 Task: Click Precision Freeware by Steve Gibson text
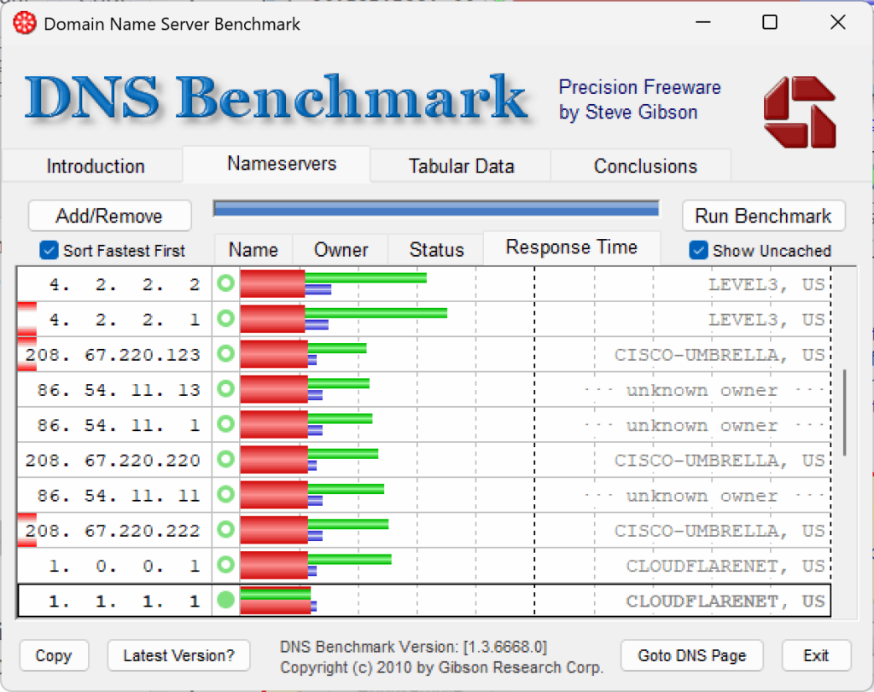click(x=640, y=100)
